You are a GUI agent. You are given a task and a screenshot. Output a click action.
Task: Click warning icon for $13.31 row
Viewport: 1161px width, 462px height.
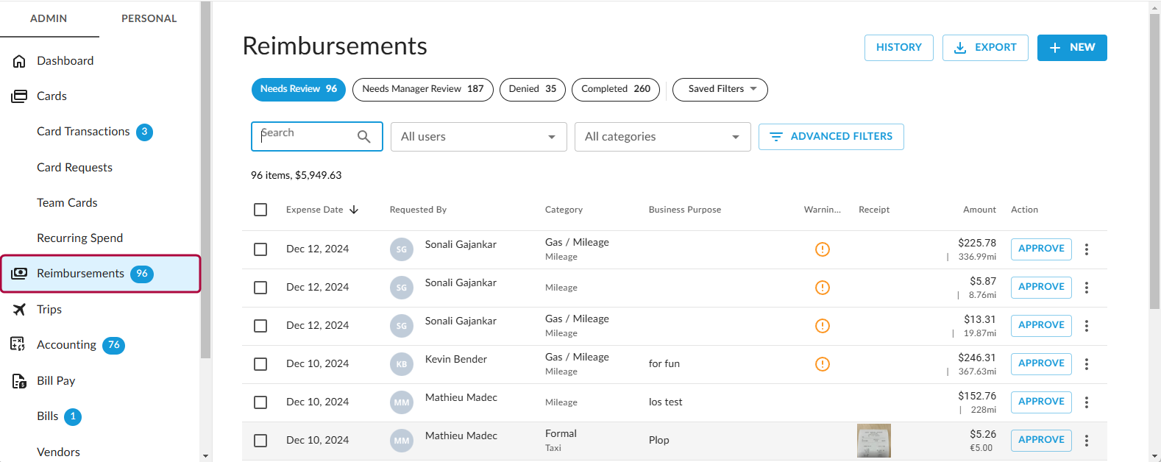pyautogui.click(x=823, y=326)
